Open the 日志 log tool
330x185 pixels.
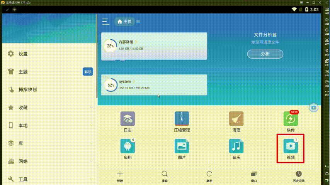pyautogui.click(x=128, y=122)
